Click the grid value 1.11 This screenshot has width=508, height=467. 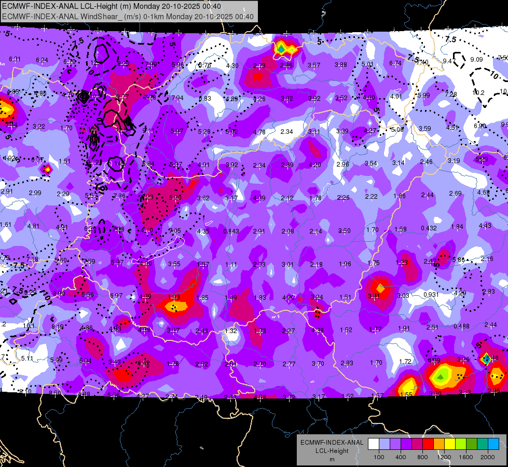pyautogui.click(x=231, y=265)
